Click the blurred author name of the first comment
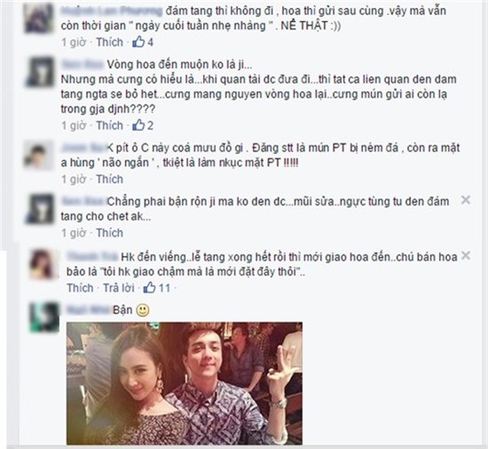Screen dimensions: 488x449 pos(112,11)
